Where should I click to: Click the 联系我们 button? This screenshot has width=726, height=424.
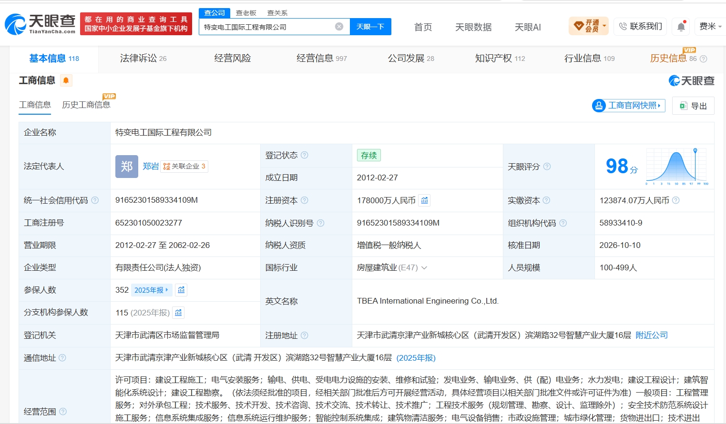[x=641, y=27]
